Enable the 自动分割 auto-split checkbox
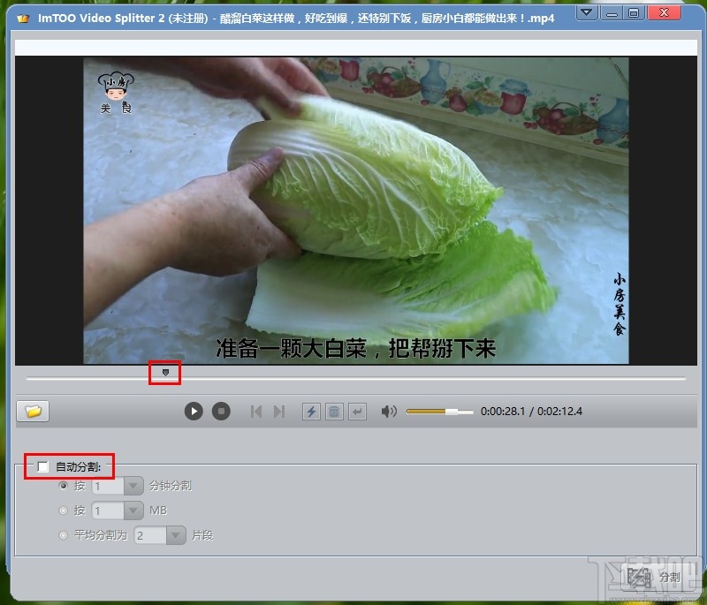The height and width of the screenshot is (605, 707). [x=42, y=467]
